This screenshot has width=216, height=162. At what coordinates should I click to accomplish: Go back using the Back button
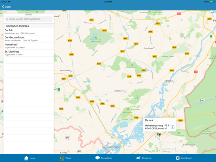pos(7,7)
